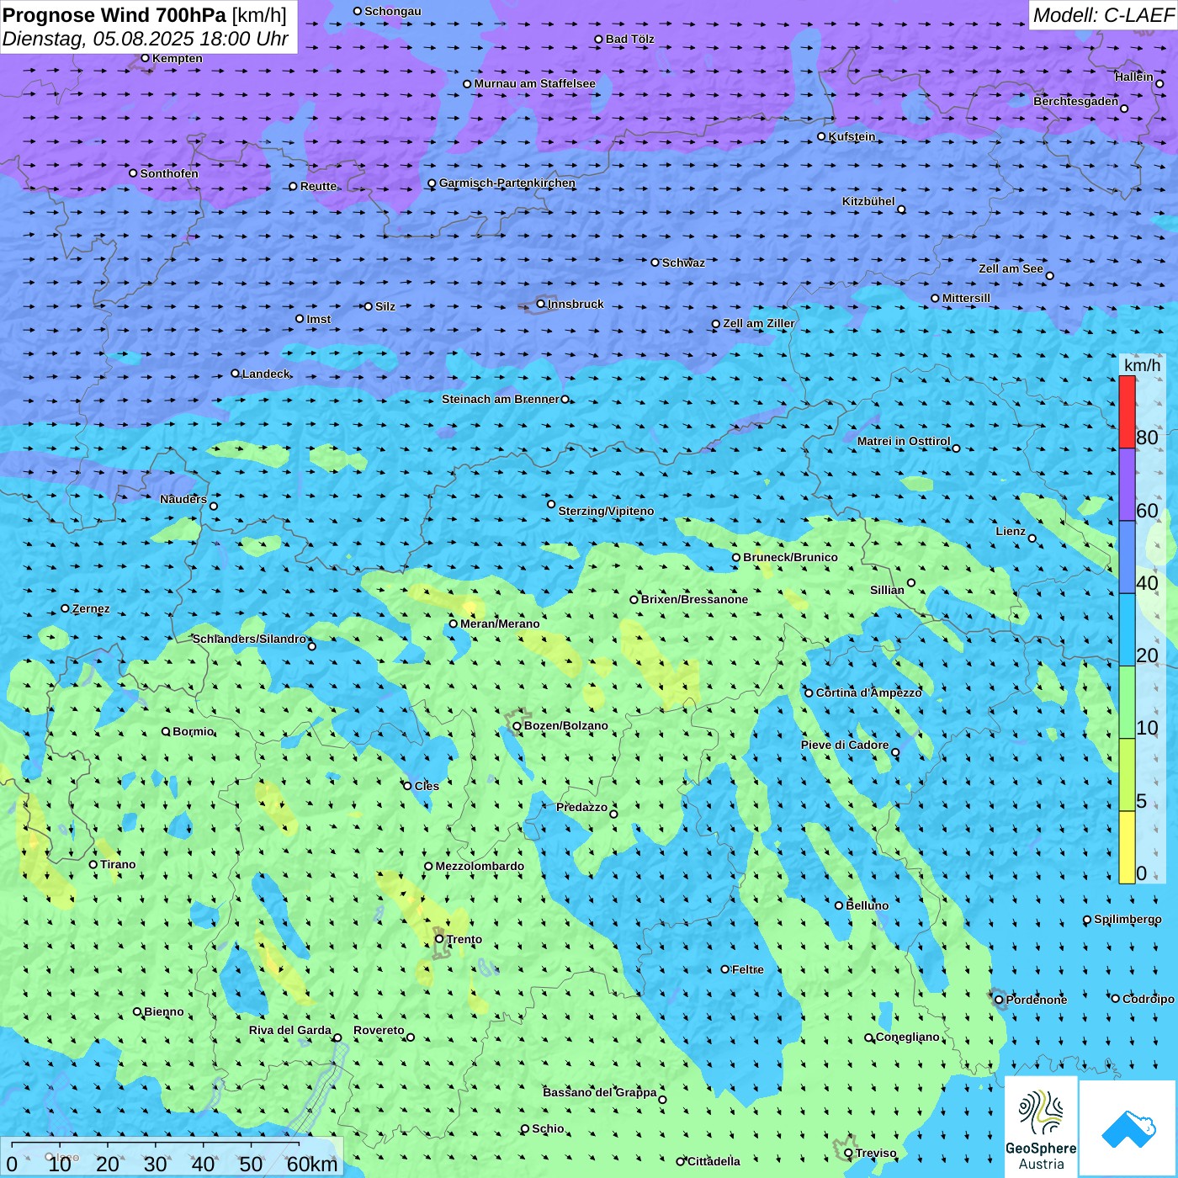This screenshot has width=1178, height=1178.
Task: Select the yellow 0–5 km/h legend color
Action: pos(1127,847)
